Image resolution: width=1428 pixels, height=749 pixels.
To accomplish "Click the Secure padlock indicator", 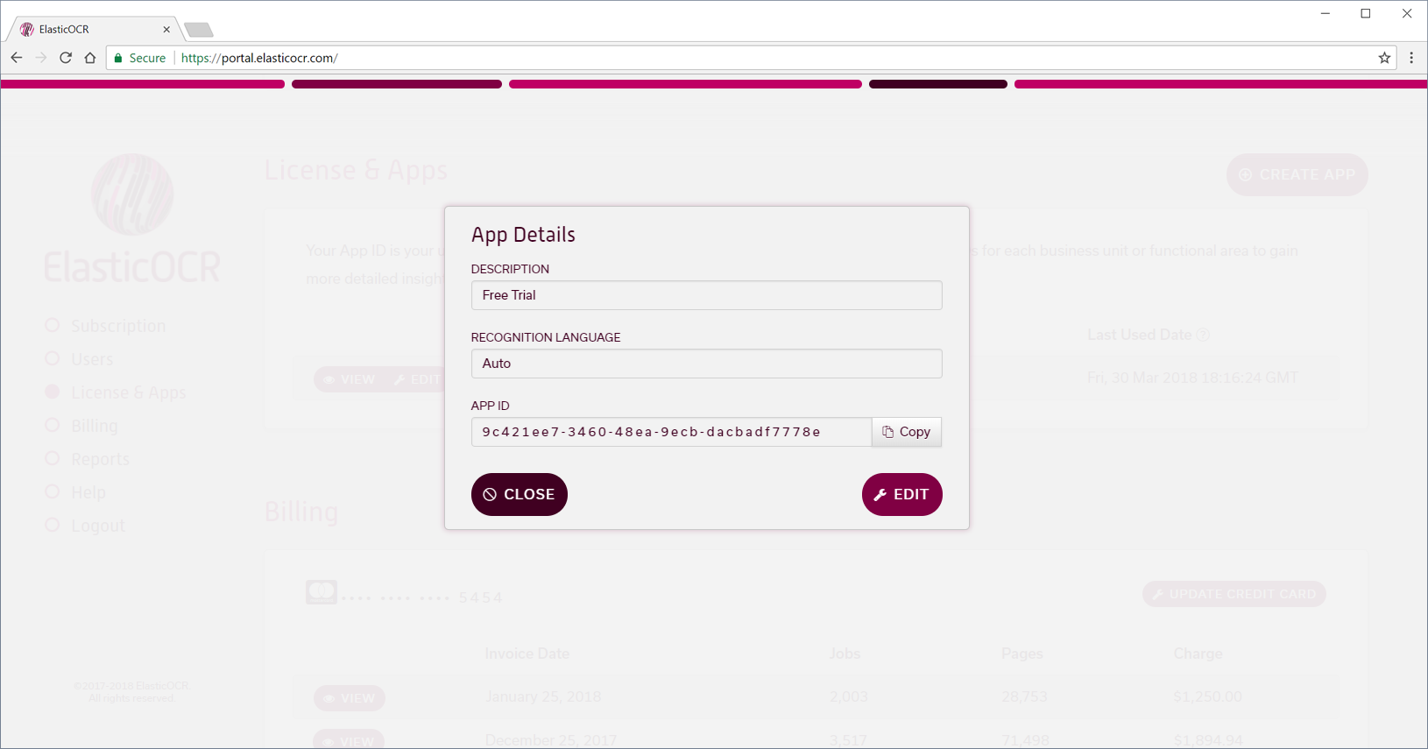I will 140,58.
